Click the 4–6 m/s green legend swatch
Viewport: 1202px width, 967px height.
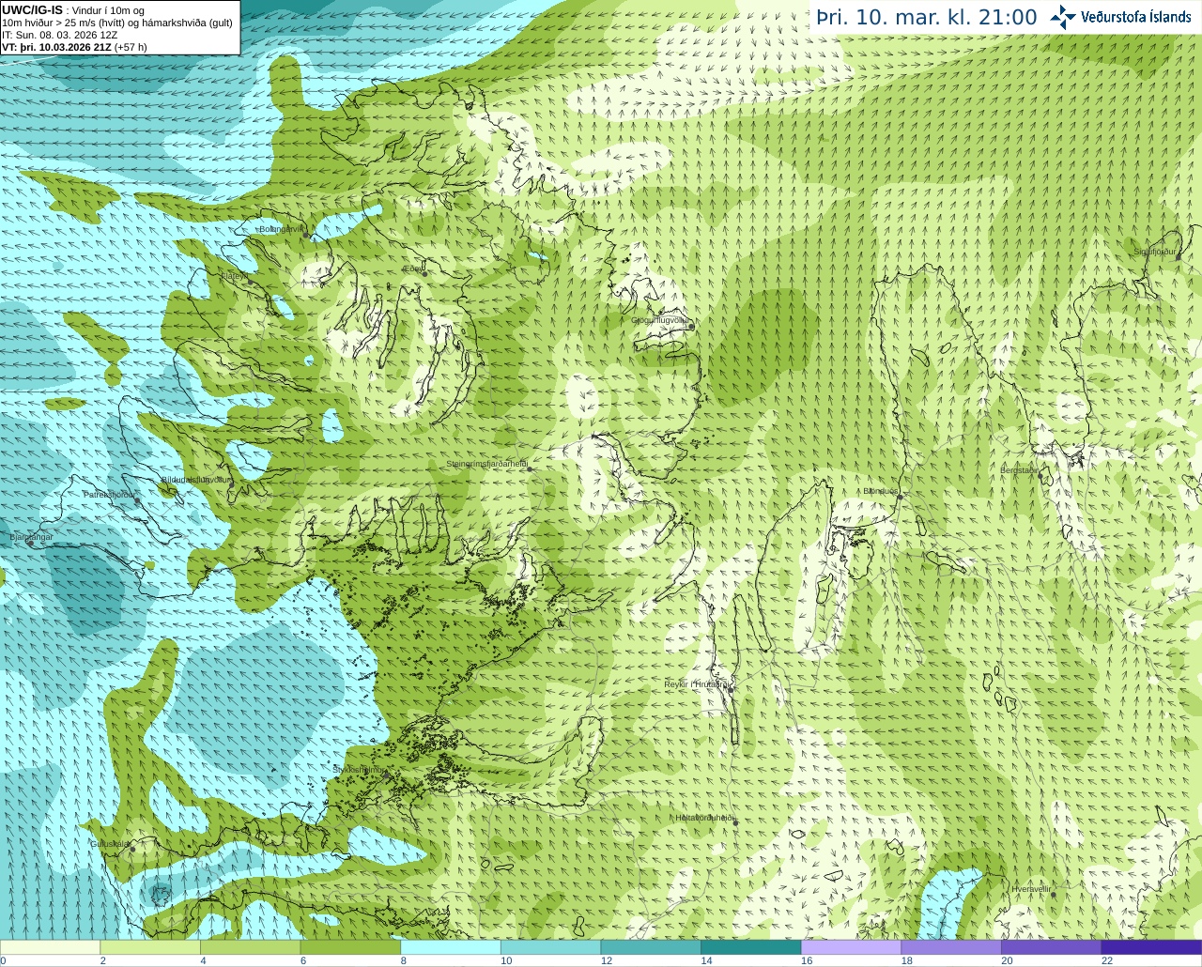tap(251, 947)
